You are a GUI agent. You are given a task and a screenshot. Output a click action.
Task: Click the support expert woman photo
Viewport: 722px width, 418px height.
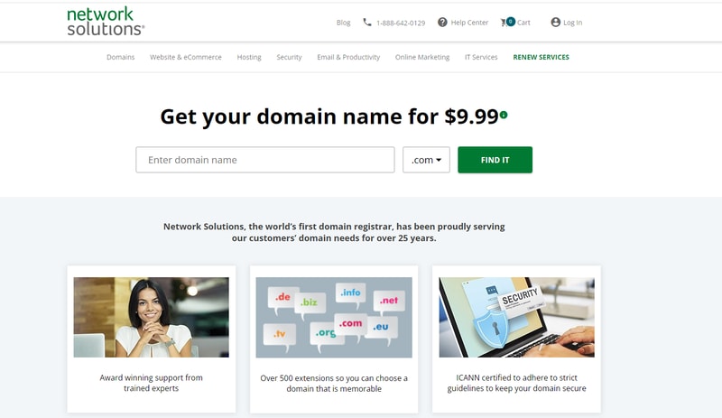point(151,317)
